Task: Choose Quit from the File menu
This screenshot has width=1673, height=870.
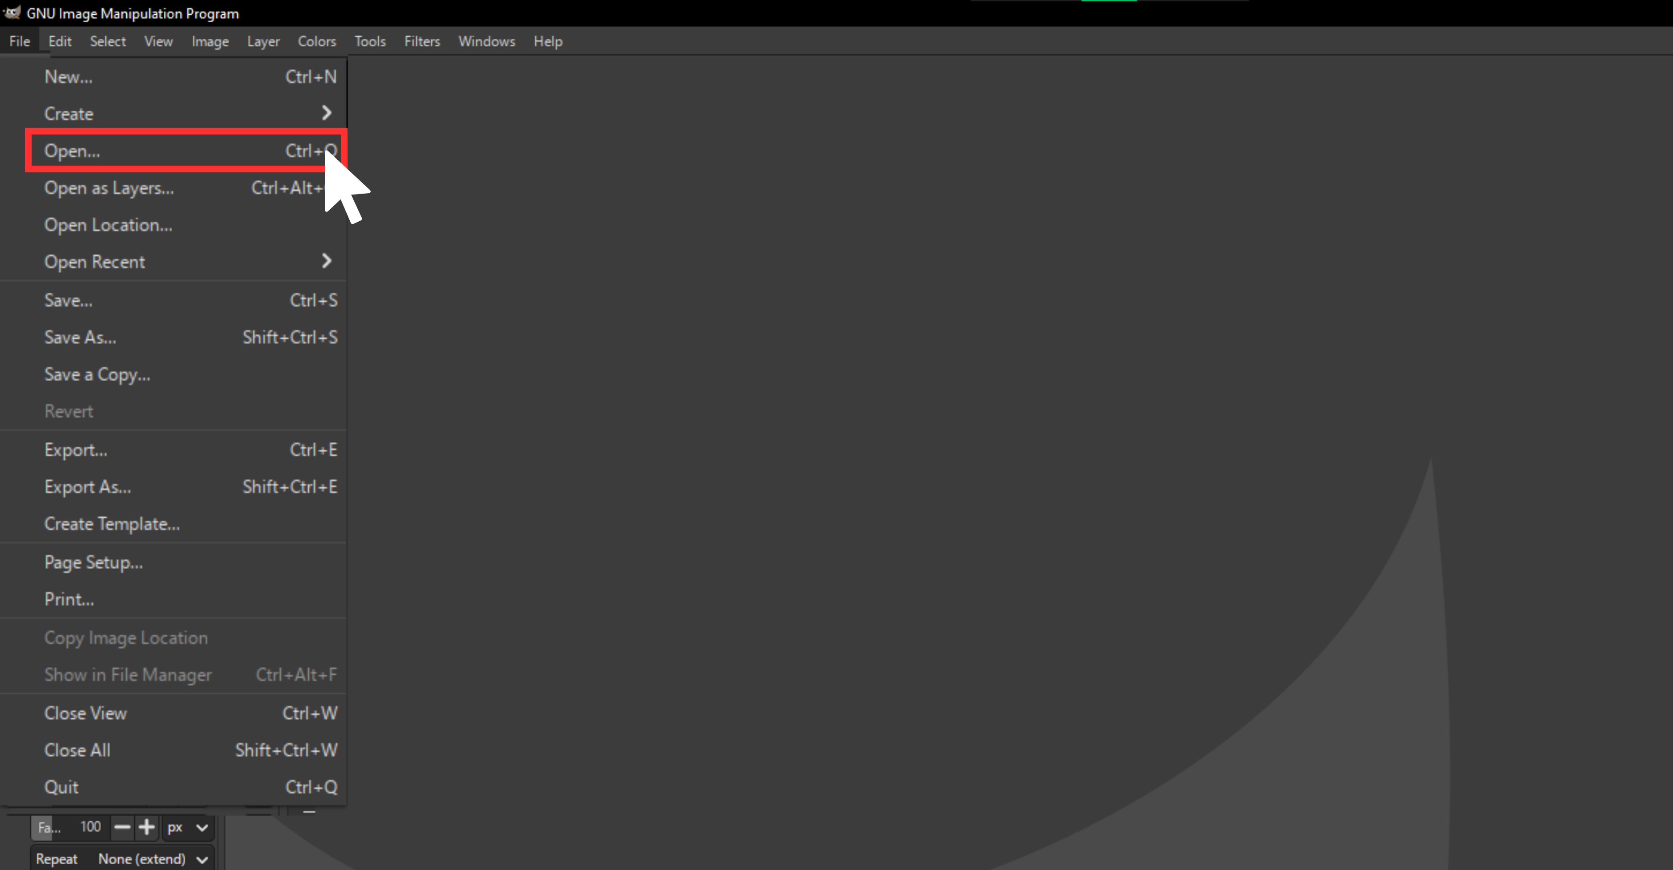Action: 174,787
